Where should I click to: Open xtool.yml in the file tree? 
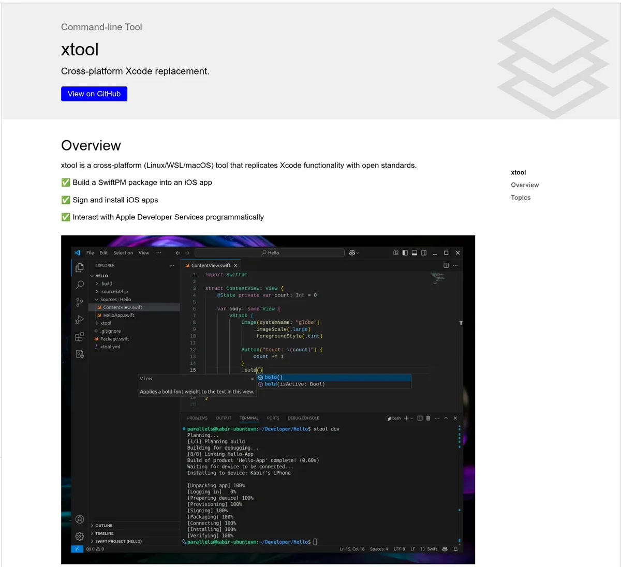pyautogui.click(x=135, y=347)
